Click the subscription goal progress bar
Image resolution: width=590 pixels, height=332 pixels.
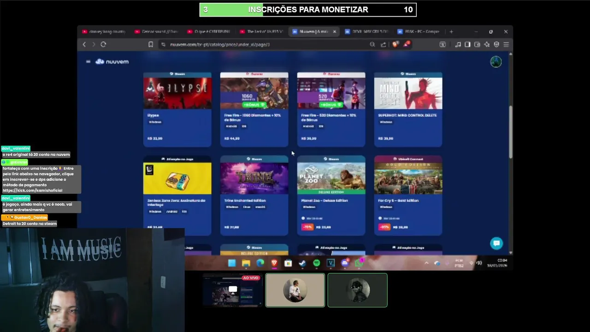(308, 10)
